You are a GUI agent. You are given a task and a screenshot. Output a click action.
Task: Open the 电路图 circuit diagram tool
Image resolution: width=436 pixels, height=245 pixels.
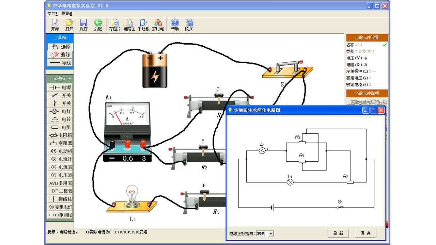(x=129, y=25)
